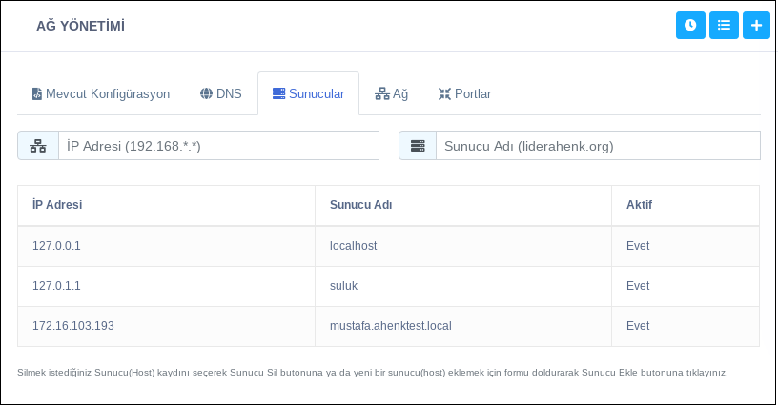
Task: Focus the Sunucu Adı input field
Action: [x=598, y=146]
